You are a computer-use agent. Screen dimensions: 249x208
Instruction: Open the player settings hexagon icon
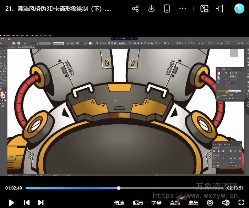pyautogui.click(x=210, y=203)
